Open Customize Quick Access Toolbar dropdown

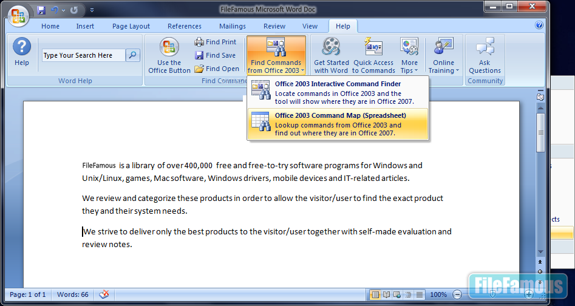pos(92,11)
